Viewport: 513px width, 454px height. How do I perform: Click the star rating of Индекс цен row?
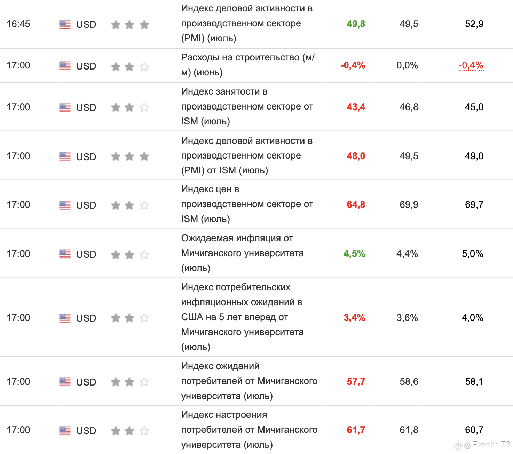pyautogui.click(x=130, y=205)
